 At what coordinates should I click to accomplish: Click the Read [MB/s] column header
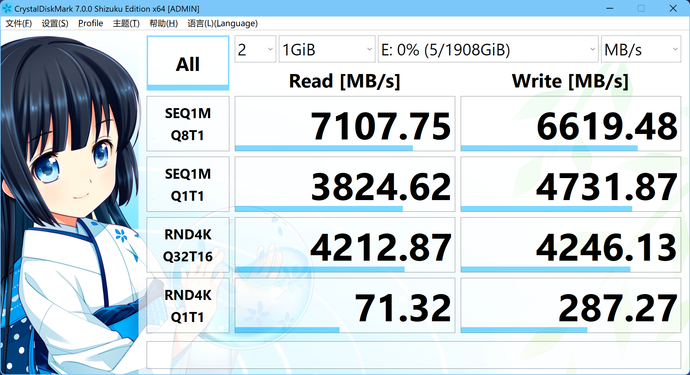[x=345, y=81]
